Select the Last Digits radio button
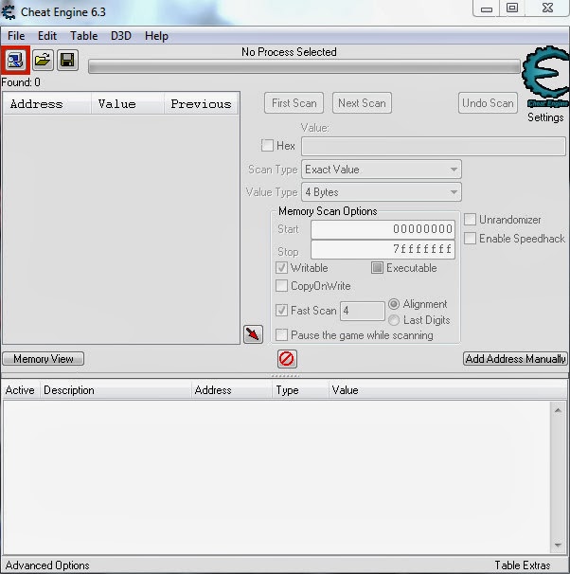570x574 pixels. (x=394, y=320)
